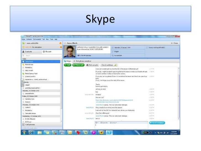
Task: Open the Extras dropdown
Action: click(113, 123)
